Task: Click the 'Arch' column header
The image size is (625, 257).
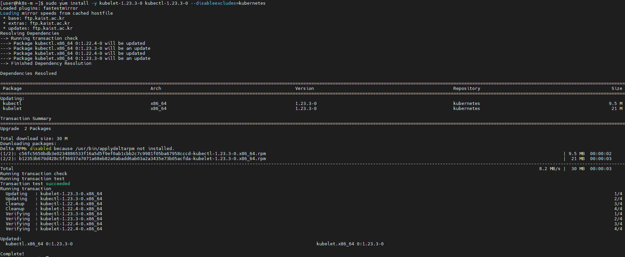Action: point(156,89)
